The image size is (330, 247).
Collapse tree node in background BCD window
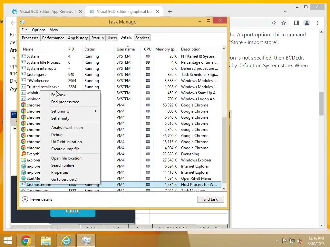point(15,128)
